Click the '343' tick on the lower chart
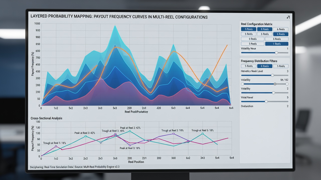The height and width of the screenshot is (180, 321). pyautogui.click(x=202, y=158)
